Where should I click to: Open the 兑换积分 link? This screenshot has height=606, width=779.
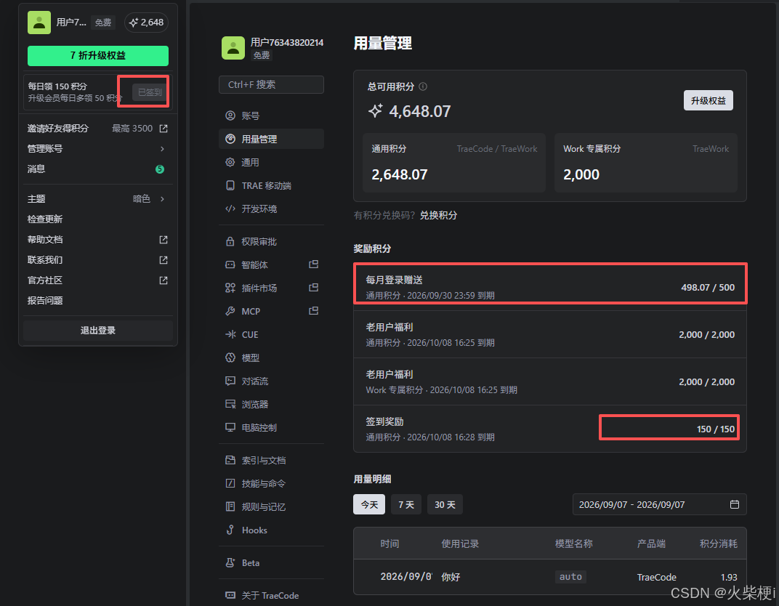(438, 215)
